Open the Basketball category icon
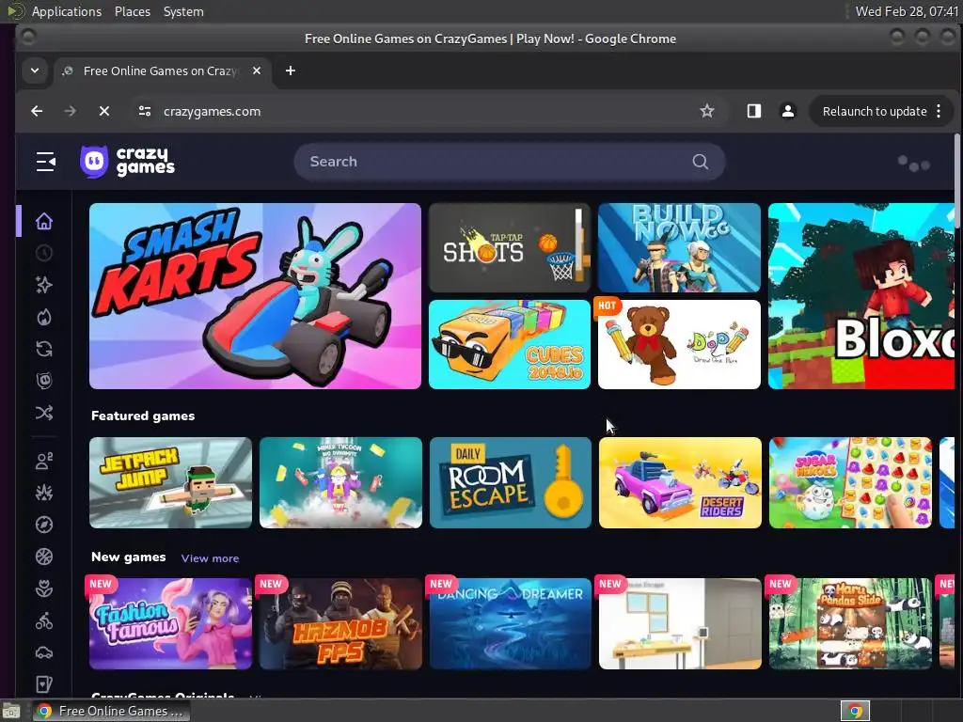Viewport: 963px width, 722px height. pos(44,557)
